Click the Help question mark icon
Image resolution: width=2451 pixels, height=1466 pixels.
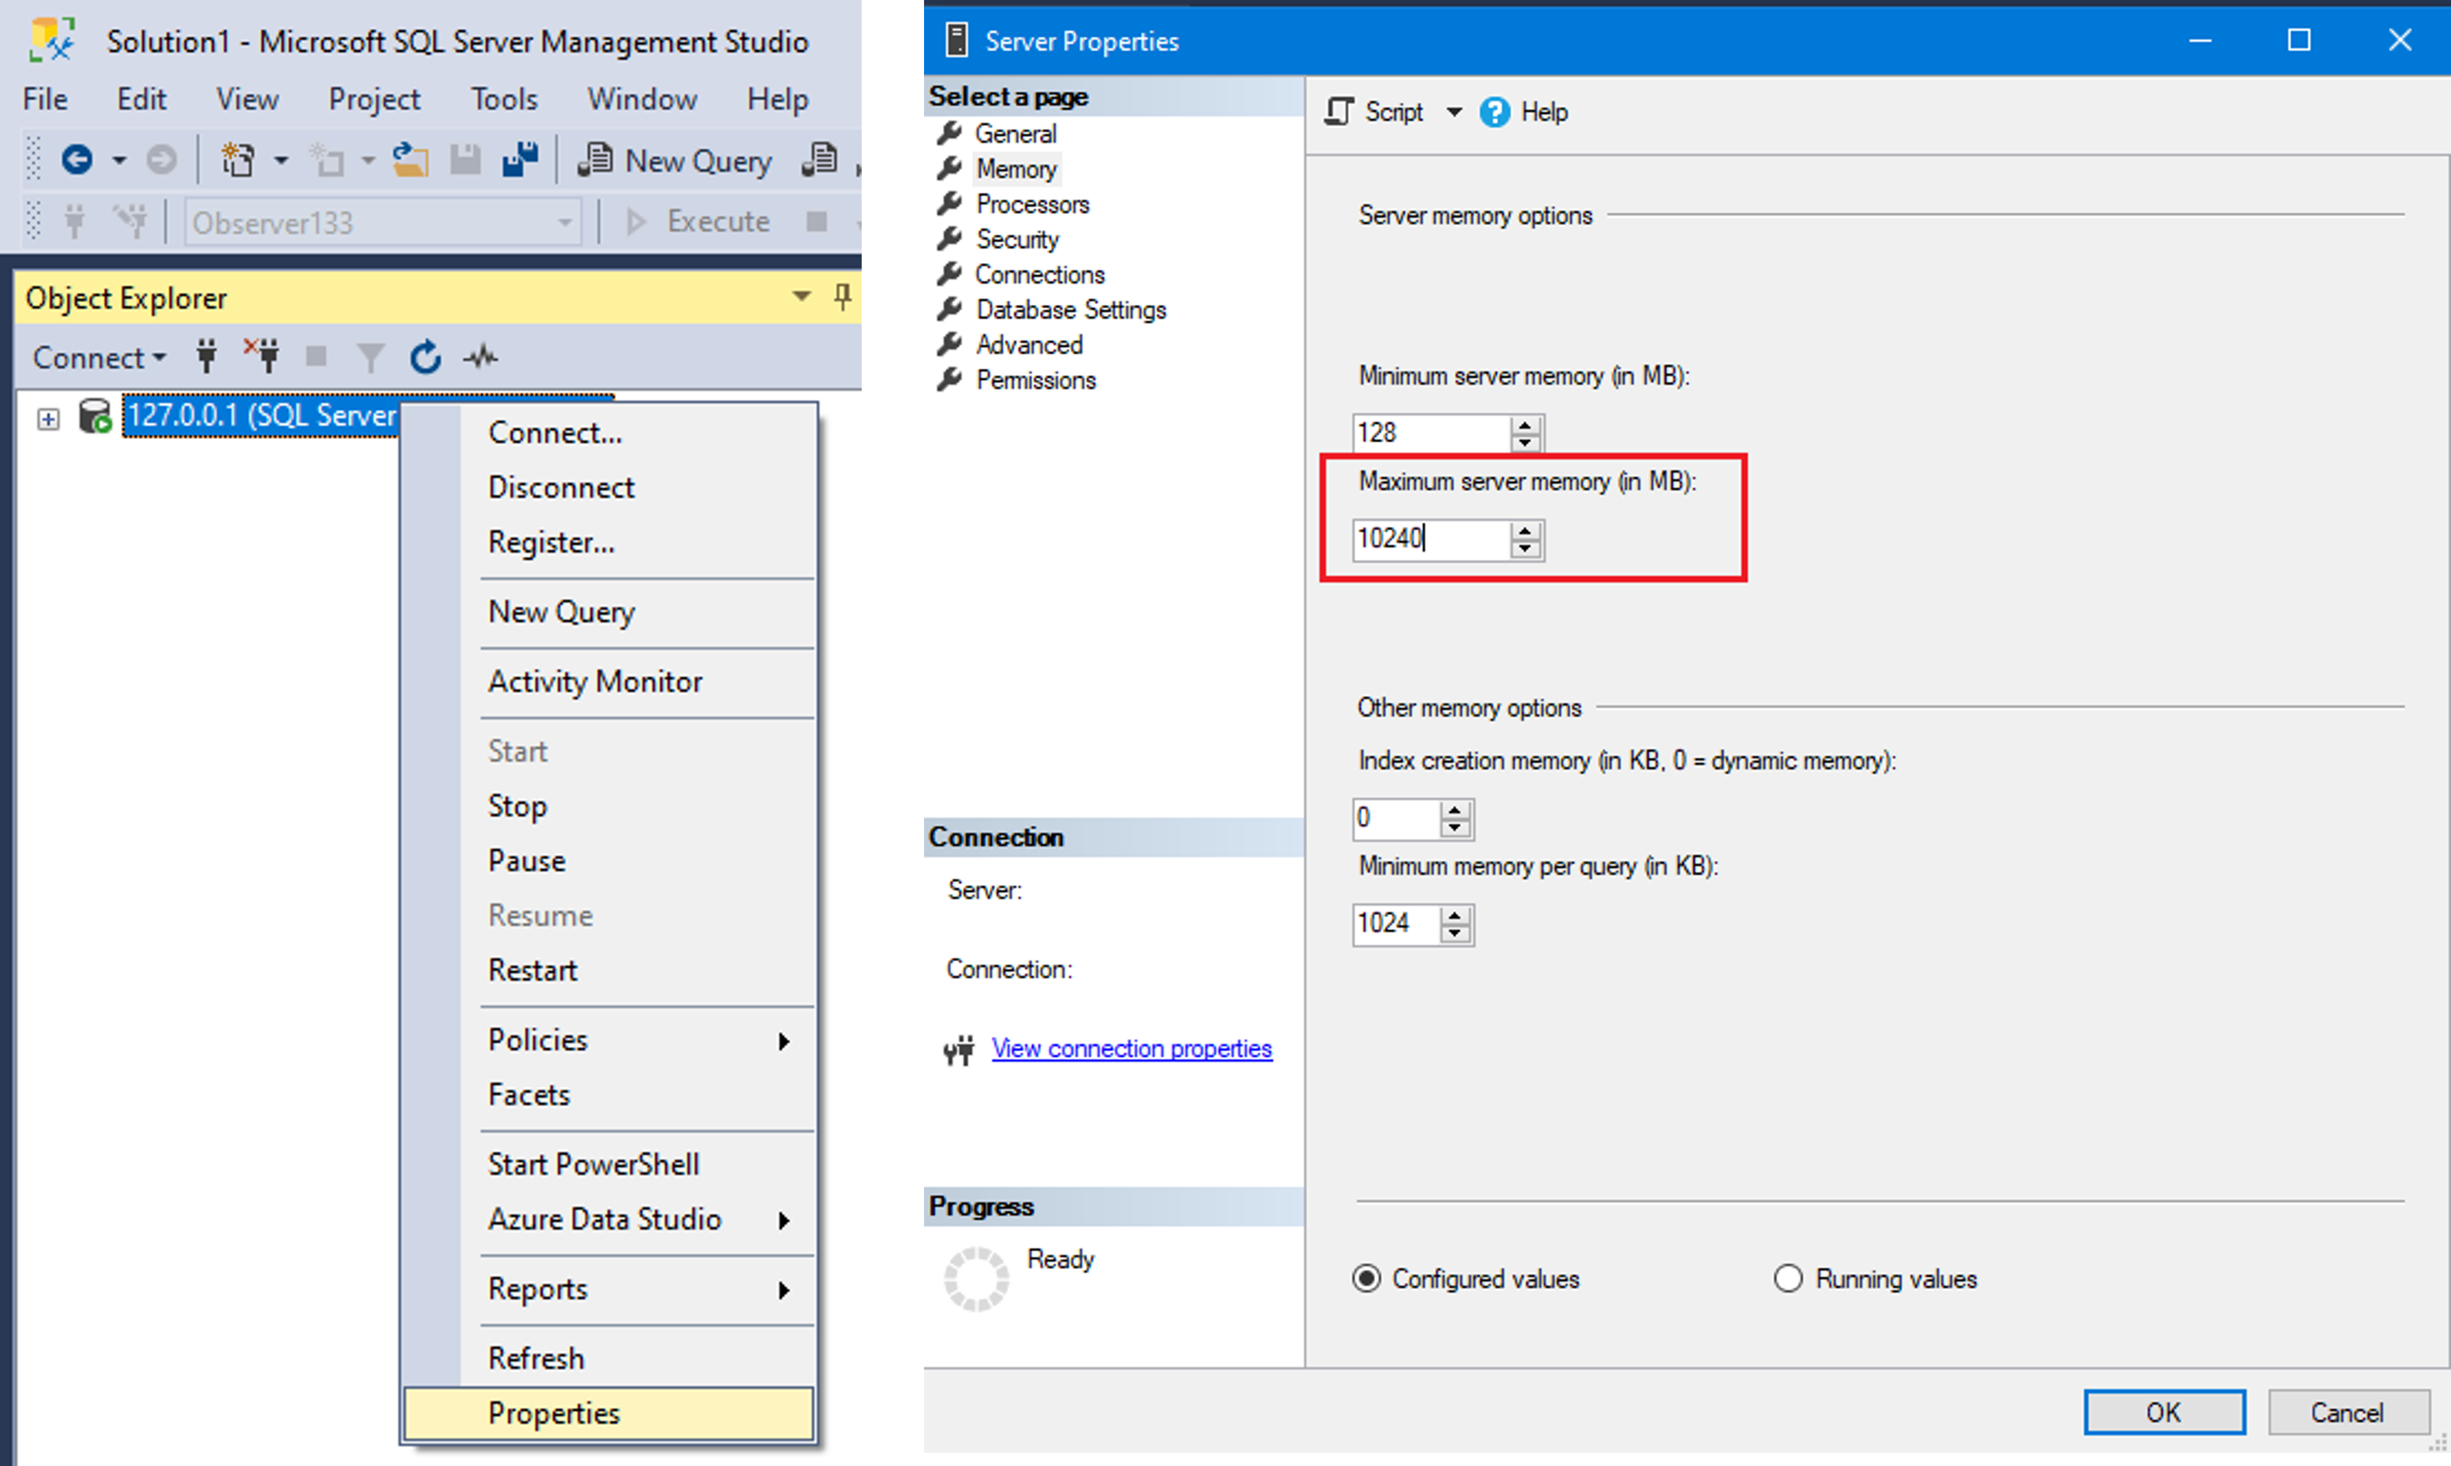tap(1495, 112)
